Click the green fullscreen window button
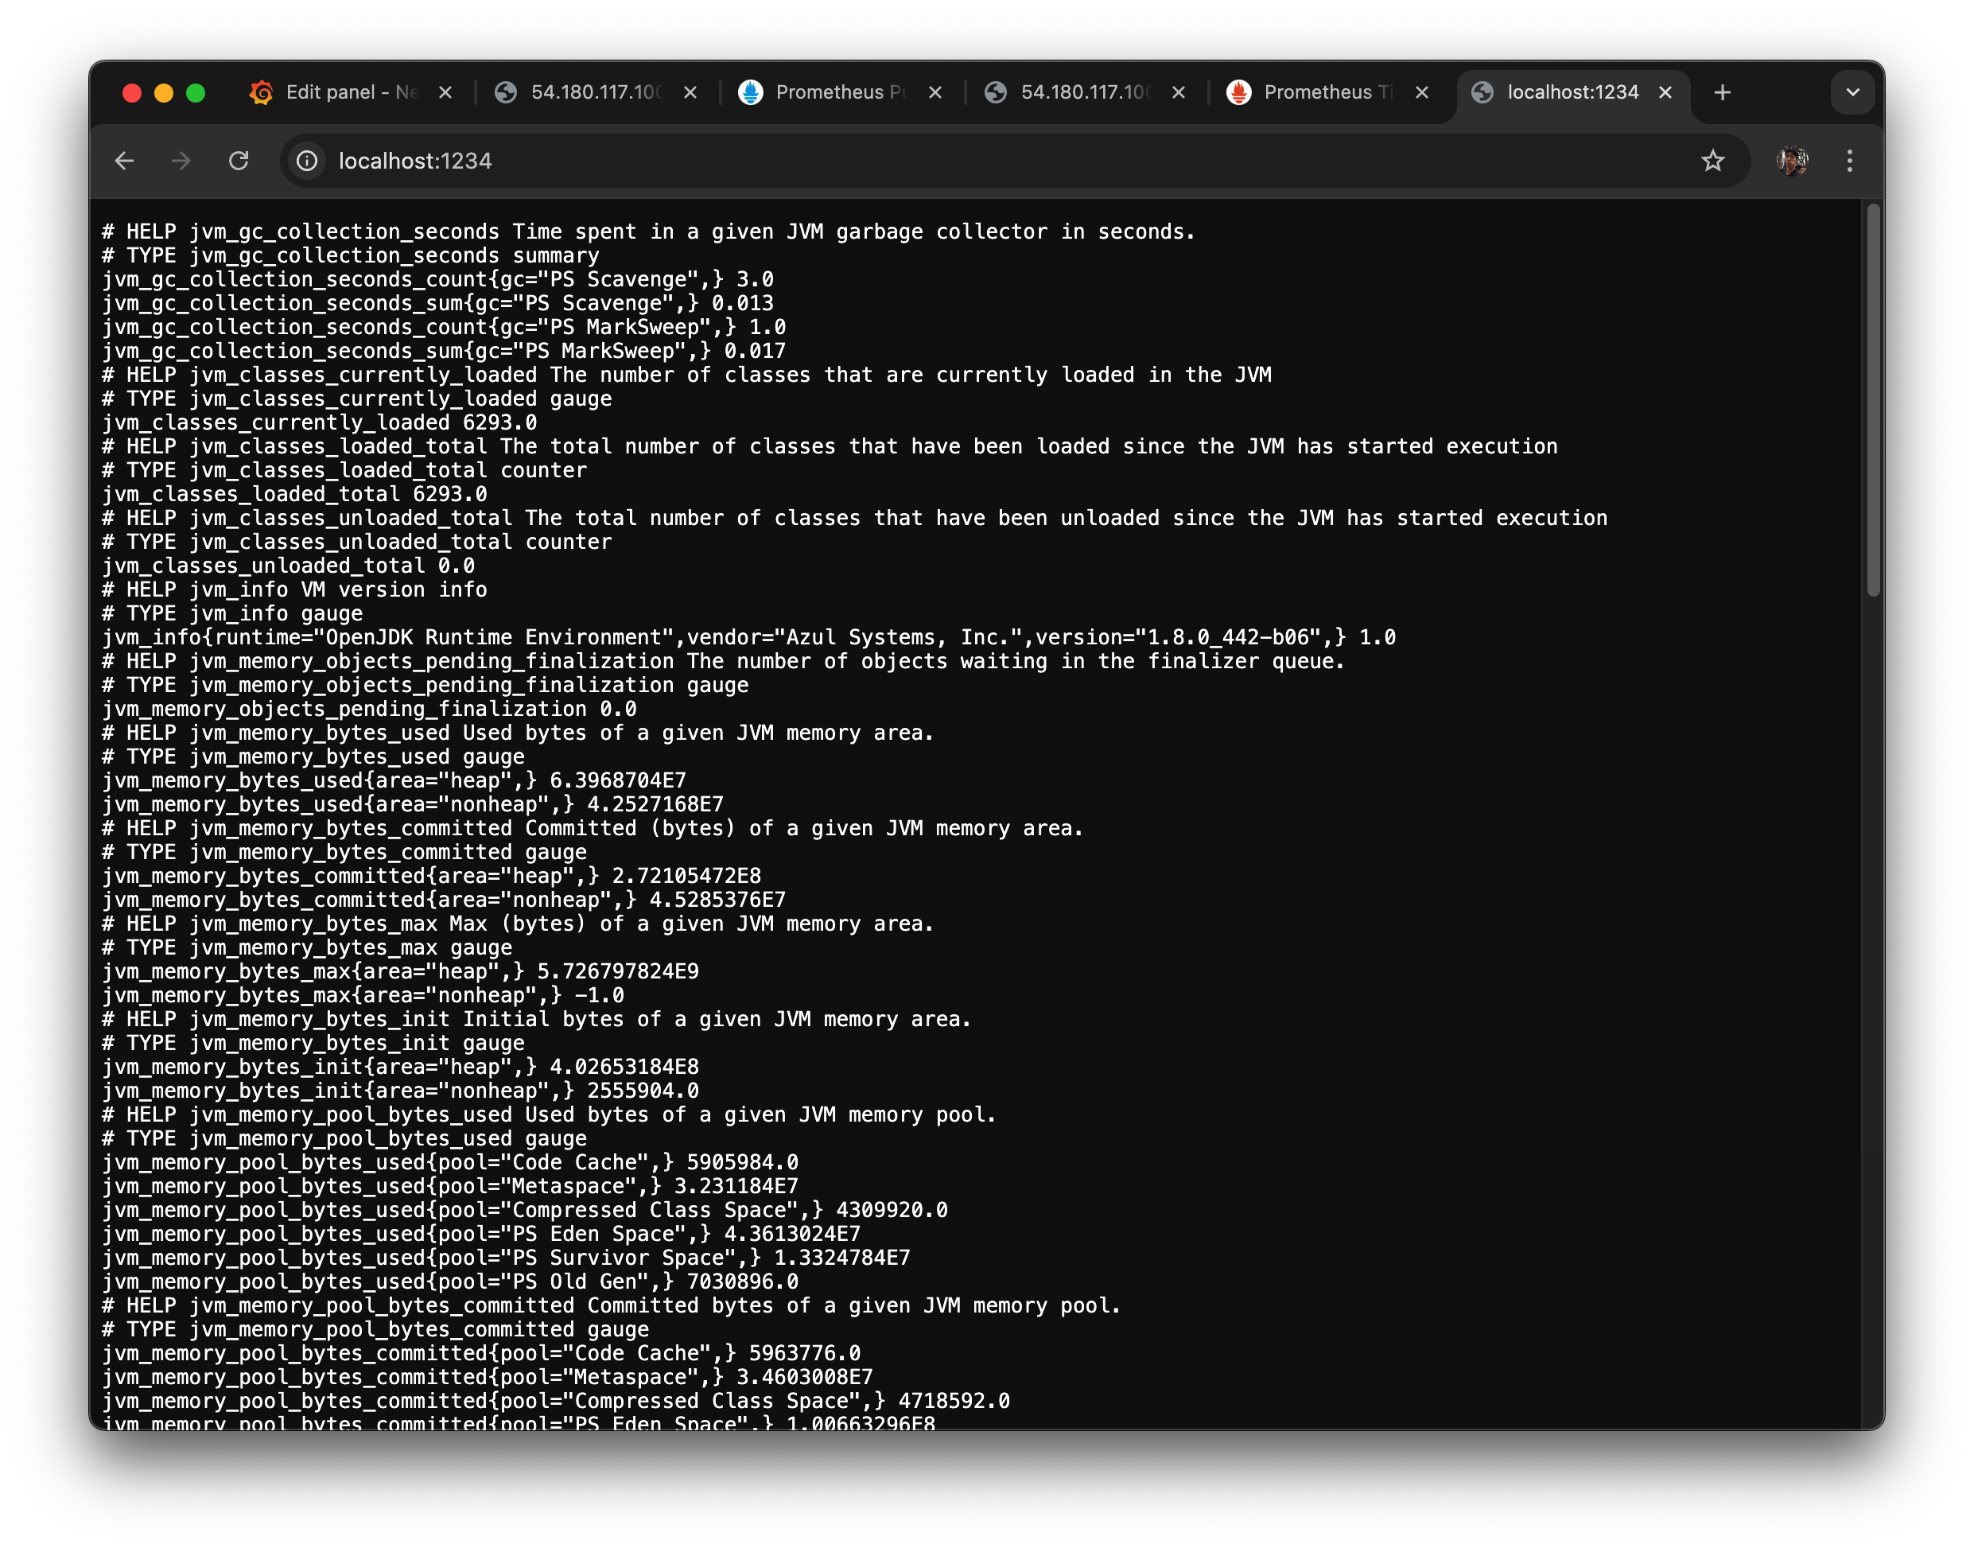Image resolution: width=1974 pixels, height=1548 pixels. 196,92
